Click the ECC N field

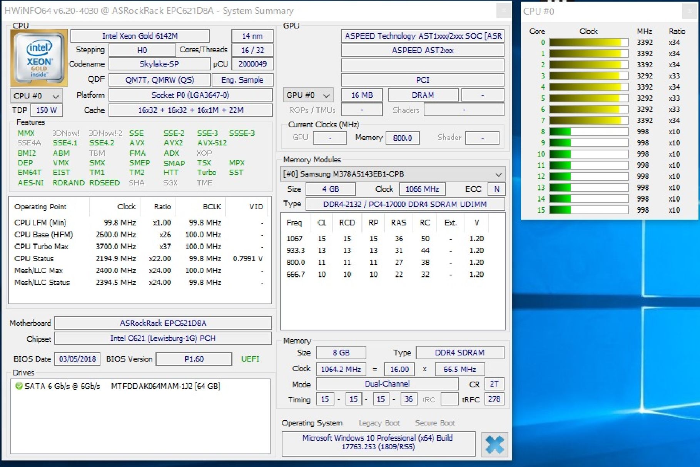[496, 189]
